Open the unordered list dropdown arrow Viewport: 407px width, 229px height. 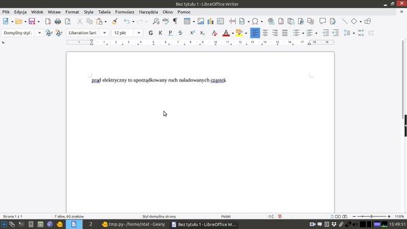click(303, 33)
